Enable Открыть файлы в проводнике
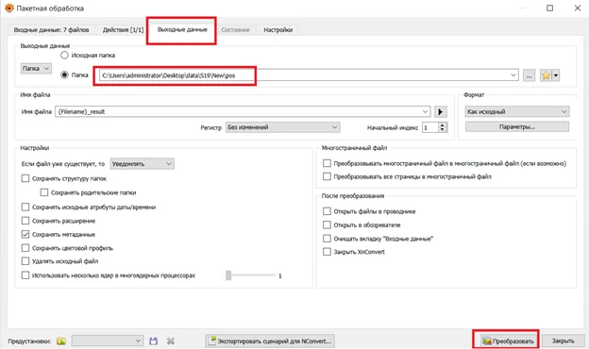 327,211
